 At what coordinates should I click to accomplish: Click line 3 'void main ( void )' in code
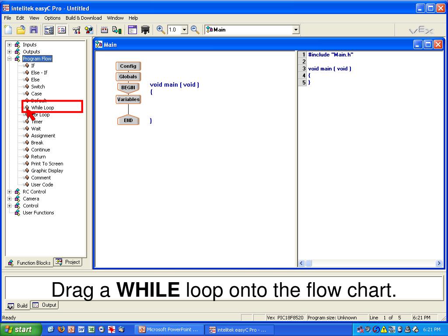(330, 69)
